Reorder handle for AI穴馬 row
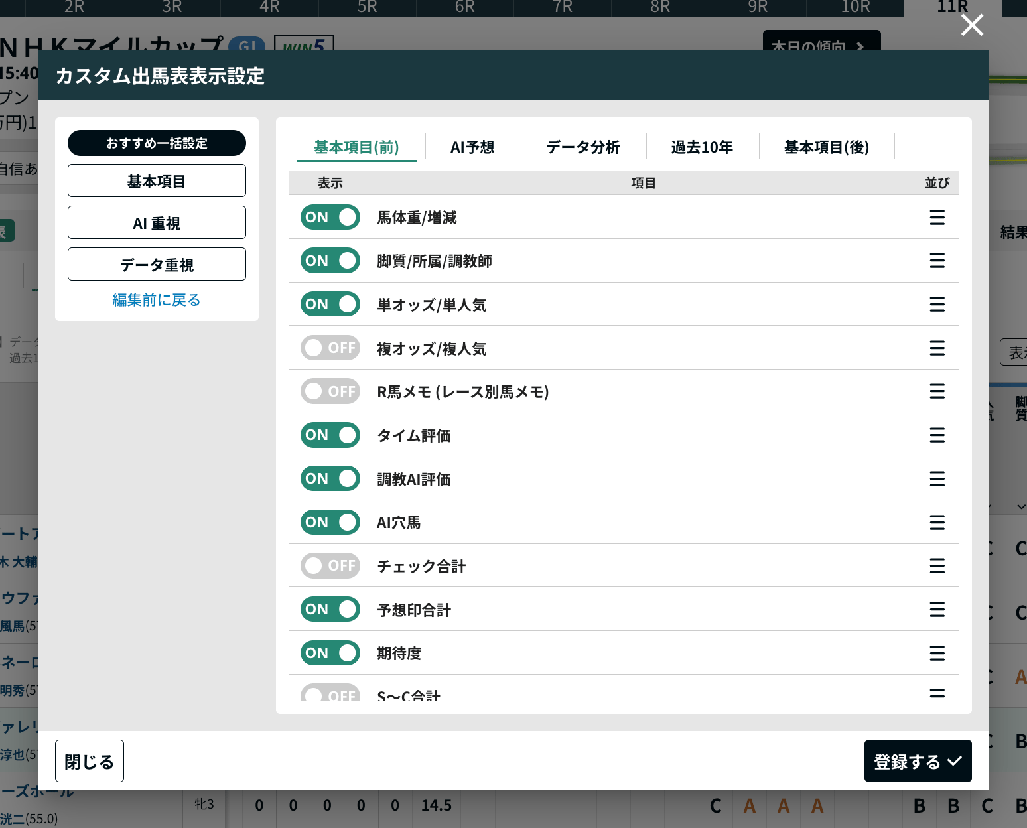The image size is (1027, 828). tap(937, 522)
